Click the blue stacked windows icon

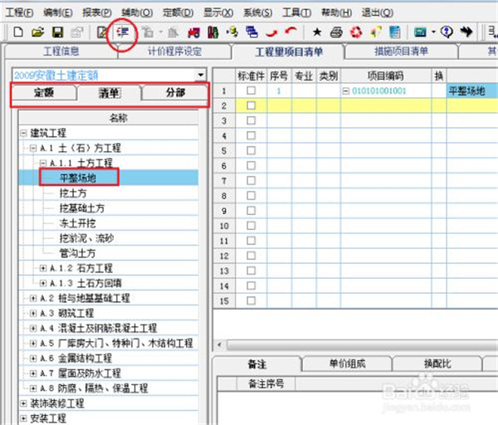coord(251,32)
